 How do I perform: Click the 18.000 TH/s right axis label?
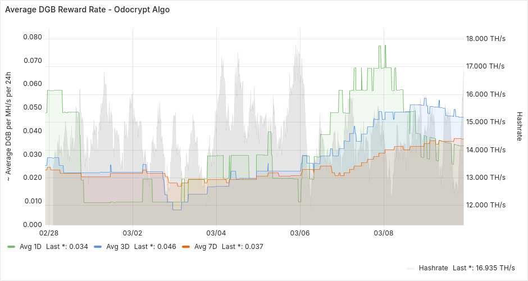pos(485,39)
